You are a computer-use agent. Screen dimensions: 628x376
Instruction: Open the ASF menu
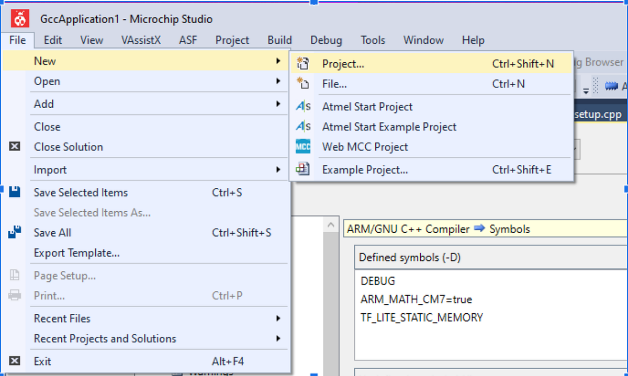click(188, 40)
